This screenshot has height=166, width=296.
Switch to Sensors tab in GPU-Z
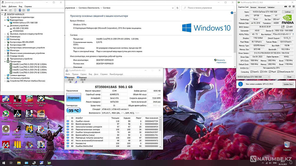pos(253,7)
